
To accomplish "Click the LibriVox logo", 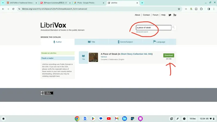I will click(53, 25).
